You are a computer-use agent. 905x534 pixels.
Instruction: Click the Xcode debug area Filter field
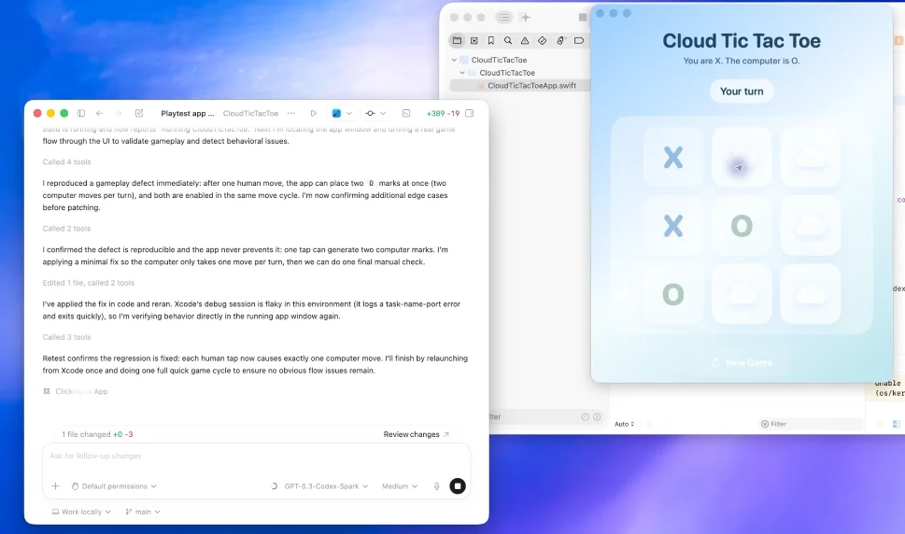811,424
